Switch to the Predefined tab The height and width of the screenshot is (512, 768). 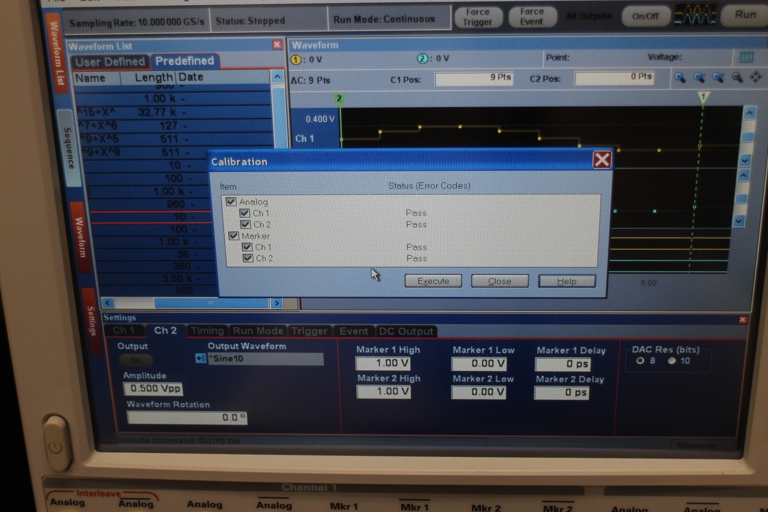(x=185, y=61)
